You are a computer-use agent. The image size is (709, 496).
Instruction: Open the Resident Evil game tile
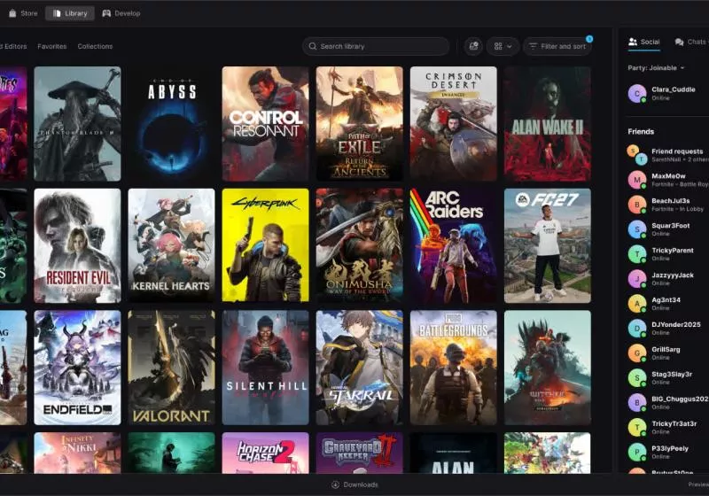(77, 245)
